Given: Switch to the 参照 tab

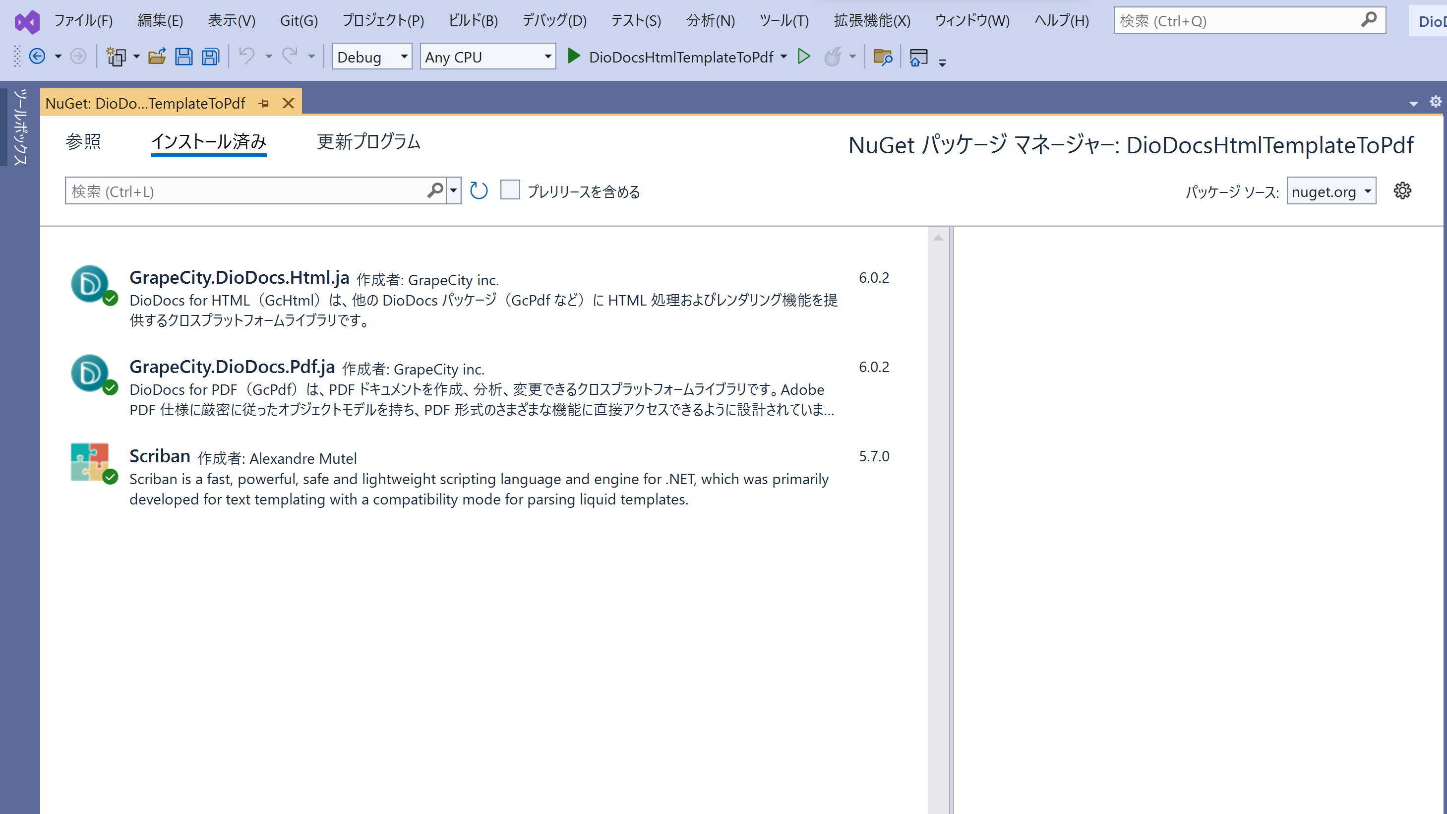Looking at the screenshot, I should tap(83, 141).
